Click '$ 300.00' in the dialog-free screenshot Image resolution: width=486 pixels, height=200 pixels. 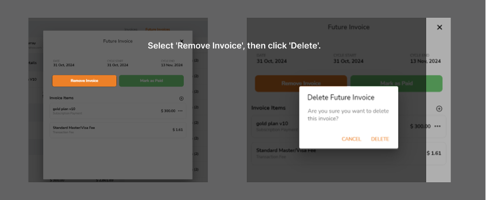[x=168, y=111]
